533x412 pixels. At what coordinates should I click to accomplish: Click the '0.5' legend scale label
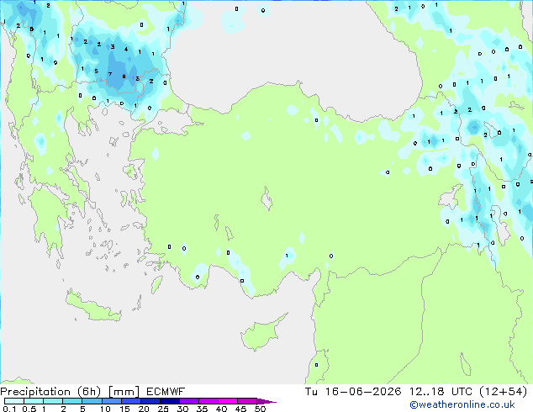tap(29, 409)
